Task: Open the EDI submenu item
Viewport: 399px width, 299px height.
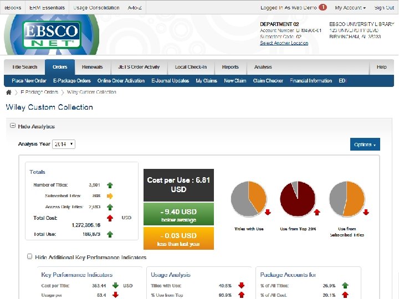Action: 342,81
